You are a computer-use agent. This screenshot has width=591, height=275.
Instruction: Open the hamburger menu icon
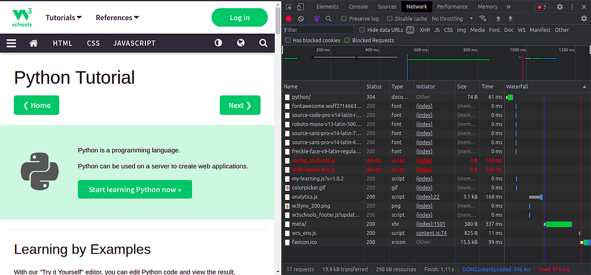(11, 43)
